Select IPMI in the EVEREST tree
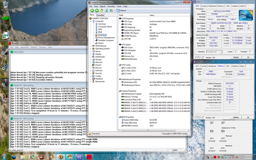Viewport: 256px width, 160px height. [x=100, y=32]
